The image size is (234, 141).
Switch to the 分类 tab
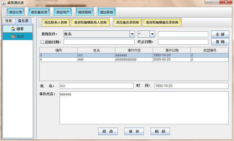(9, 21)
